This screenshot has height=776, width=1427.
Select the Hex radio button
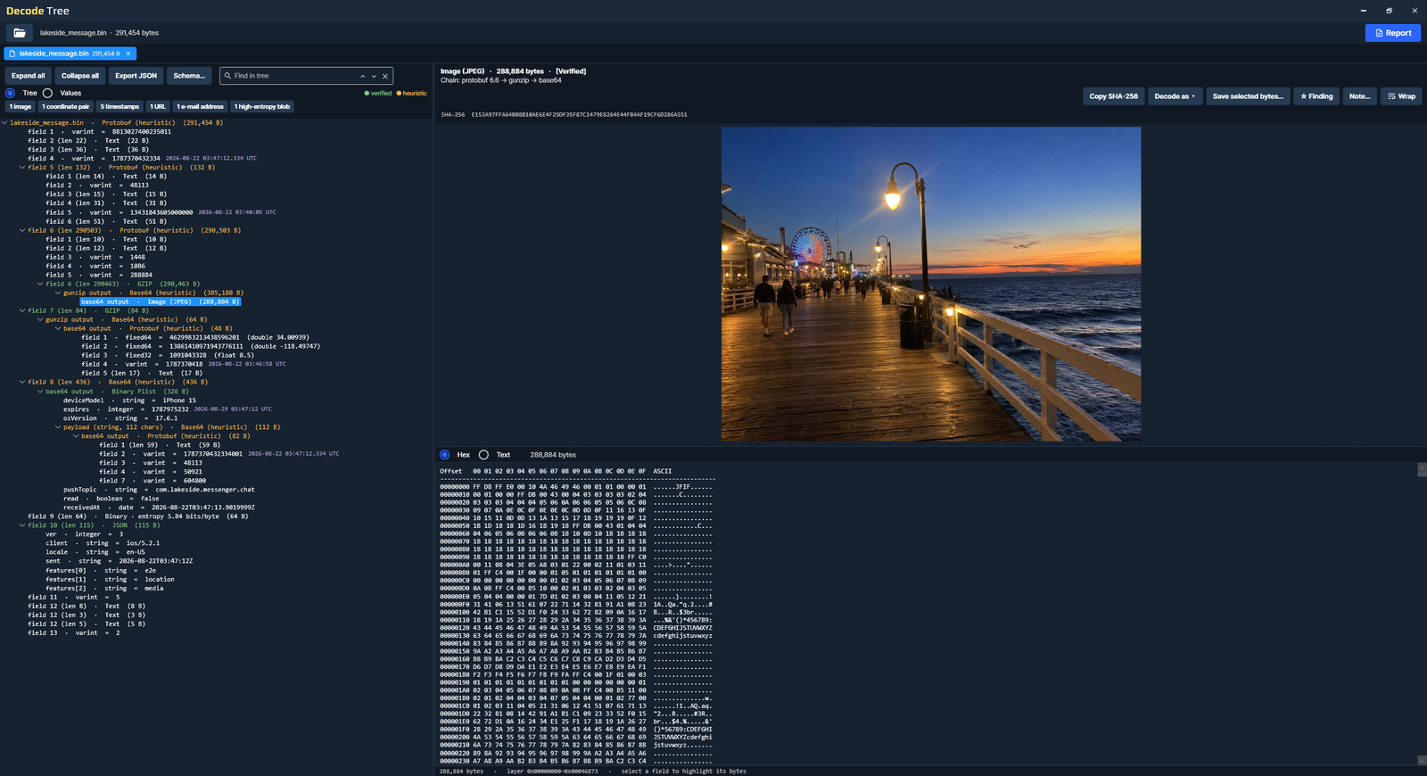click(x=444, y=455)
